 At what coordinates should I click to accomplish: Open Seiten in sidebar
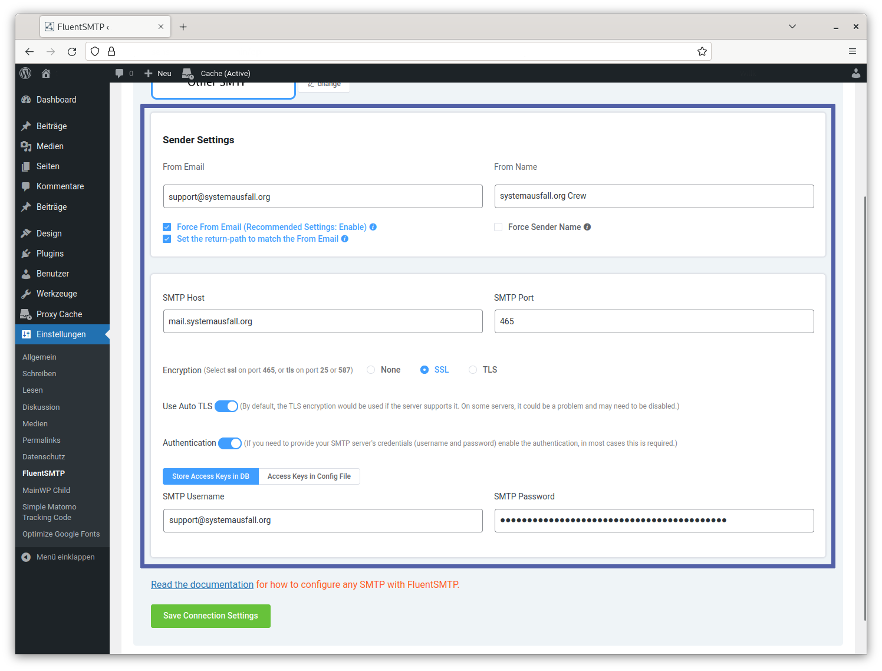coord(62,166)
